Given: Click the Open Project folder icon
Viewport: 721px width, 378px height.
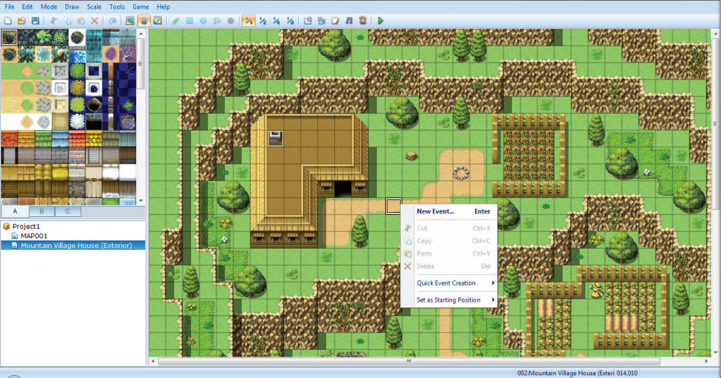Looking at the screenshot, I should [x=22, y=21].
